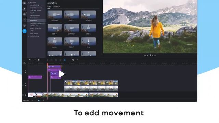Switch to the Easy animation tab
The height and width of the screenshot is (123, 219).
[49, 7]
